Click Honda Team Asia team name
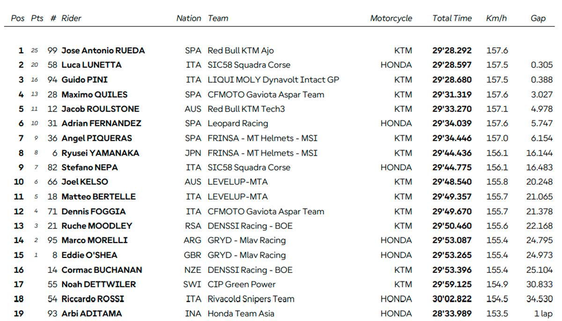The width and height of the screenshot is (562, 321). pos(241,314)
